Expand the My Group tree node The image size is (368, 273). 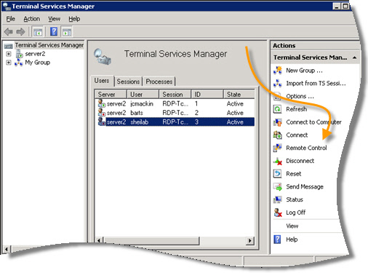tap(9, 63)
